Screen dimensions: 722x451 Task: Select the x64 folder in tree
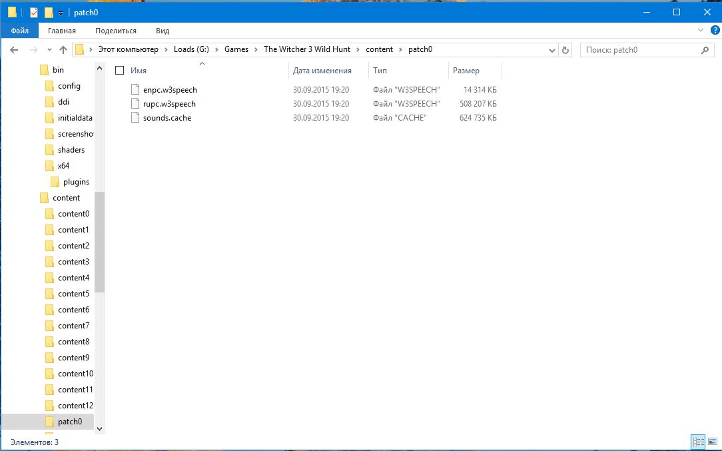(x=63, y=166)
